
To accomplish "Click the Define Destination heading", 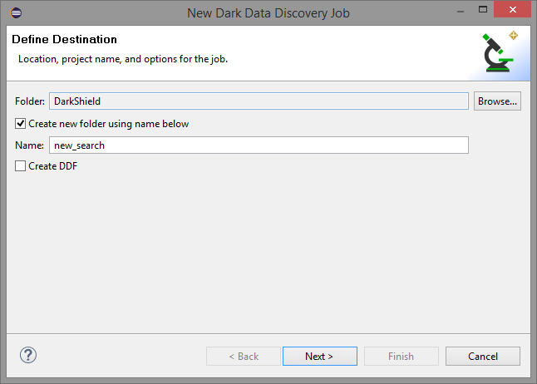I will pyautogui.click(x=64, y=39).
